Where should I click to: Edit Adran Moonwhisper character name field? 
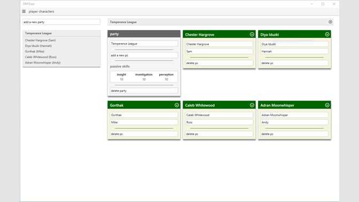coord(294,115)
